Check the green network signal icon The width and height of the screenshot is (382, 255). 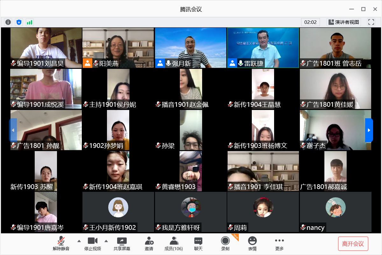click(30, 22)
